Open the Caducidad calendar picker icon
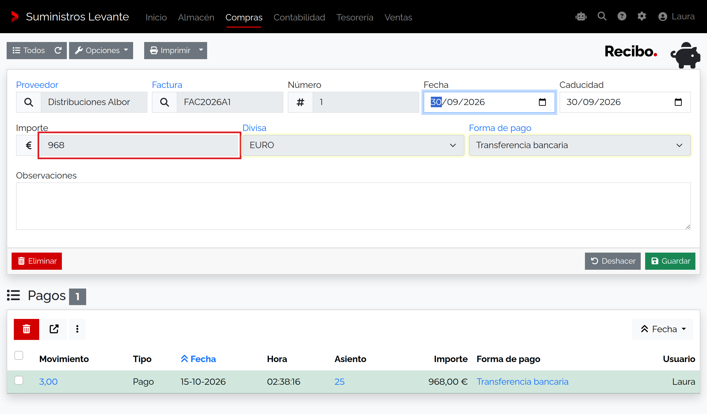The image size is (707, 414). click(678, 102)
